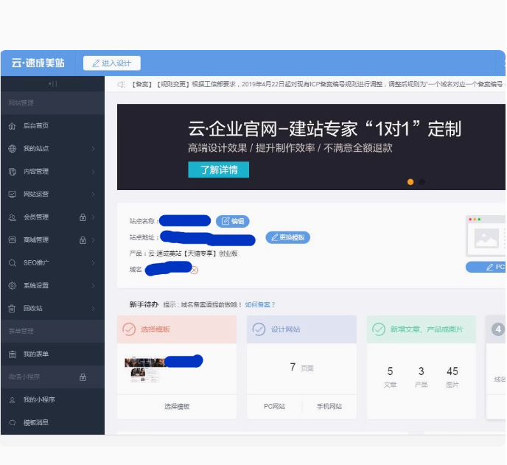Expand the 系统设置 menu chevron

pos(93,285)
